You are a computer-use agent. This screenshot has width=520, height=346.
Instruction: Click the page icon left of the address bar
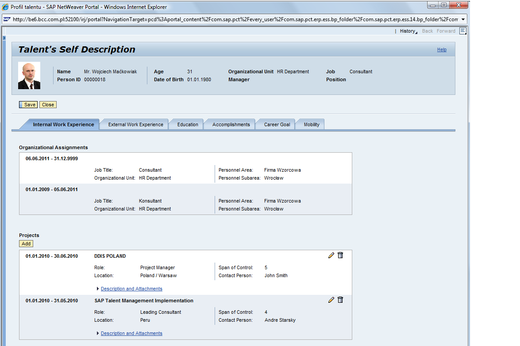[x=6, y=19]
